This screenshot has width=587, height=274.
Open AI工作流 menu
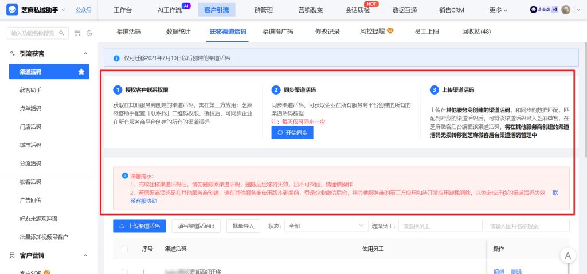(x=170, y=10)
